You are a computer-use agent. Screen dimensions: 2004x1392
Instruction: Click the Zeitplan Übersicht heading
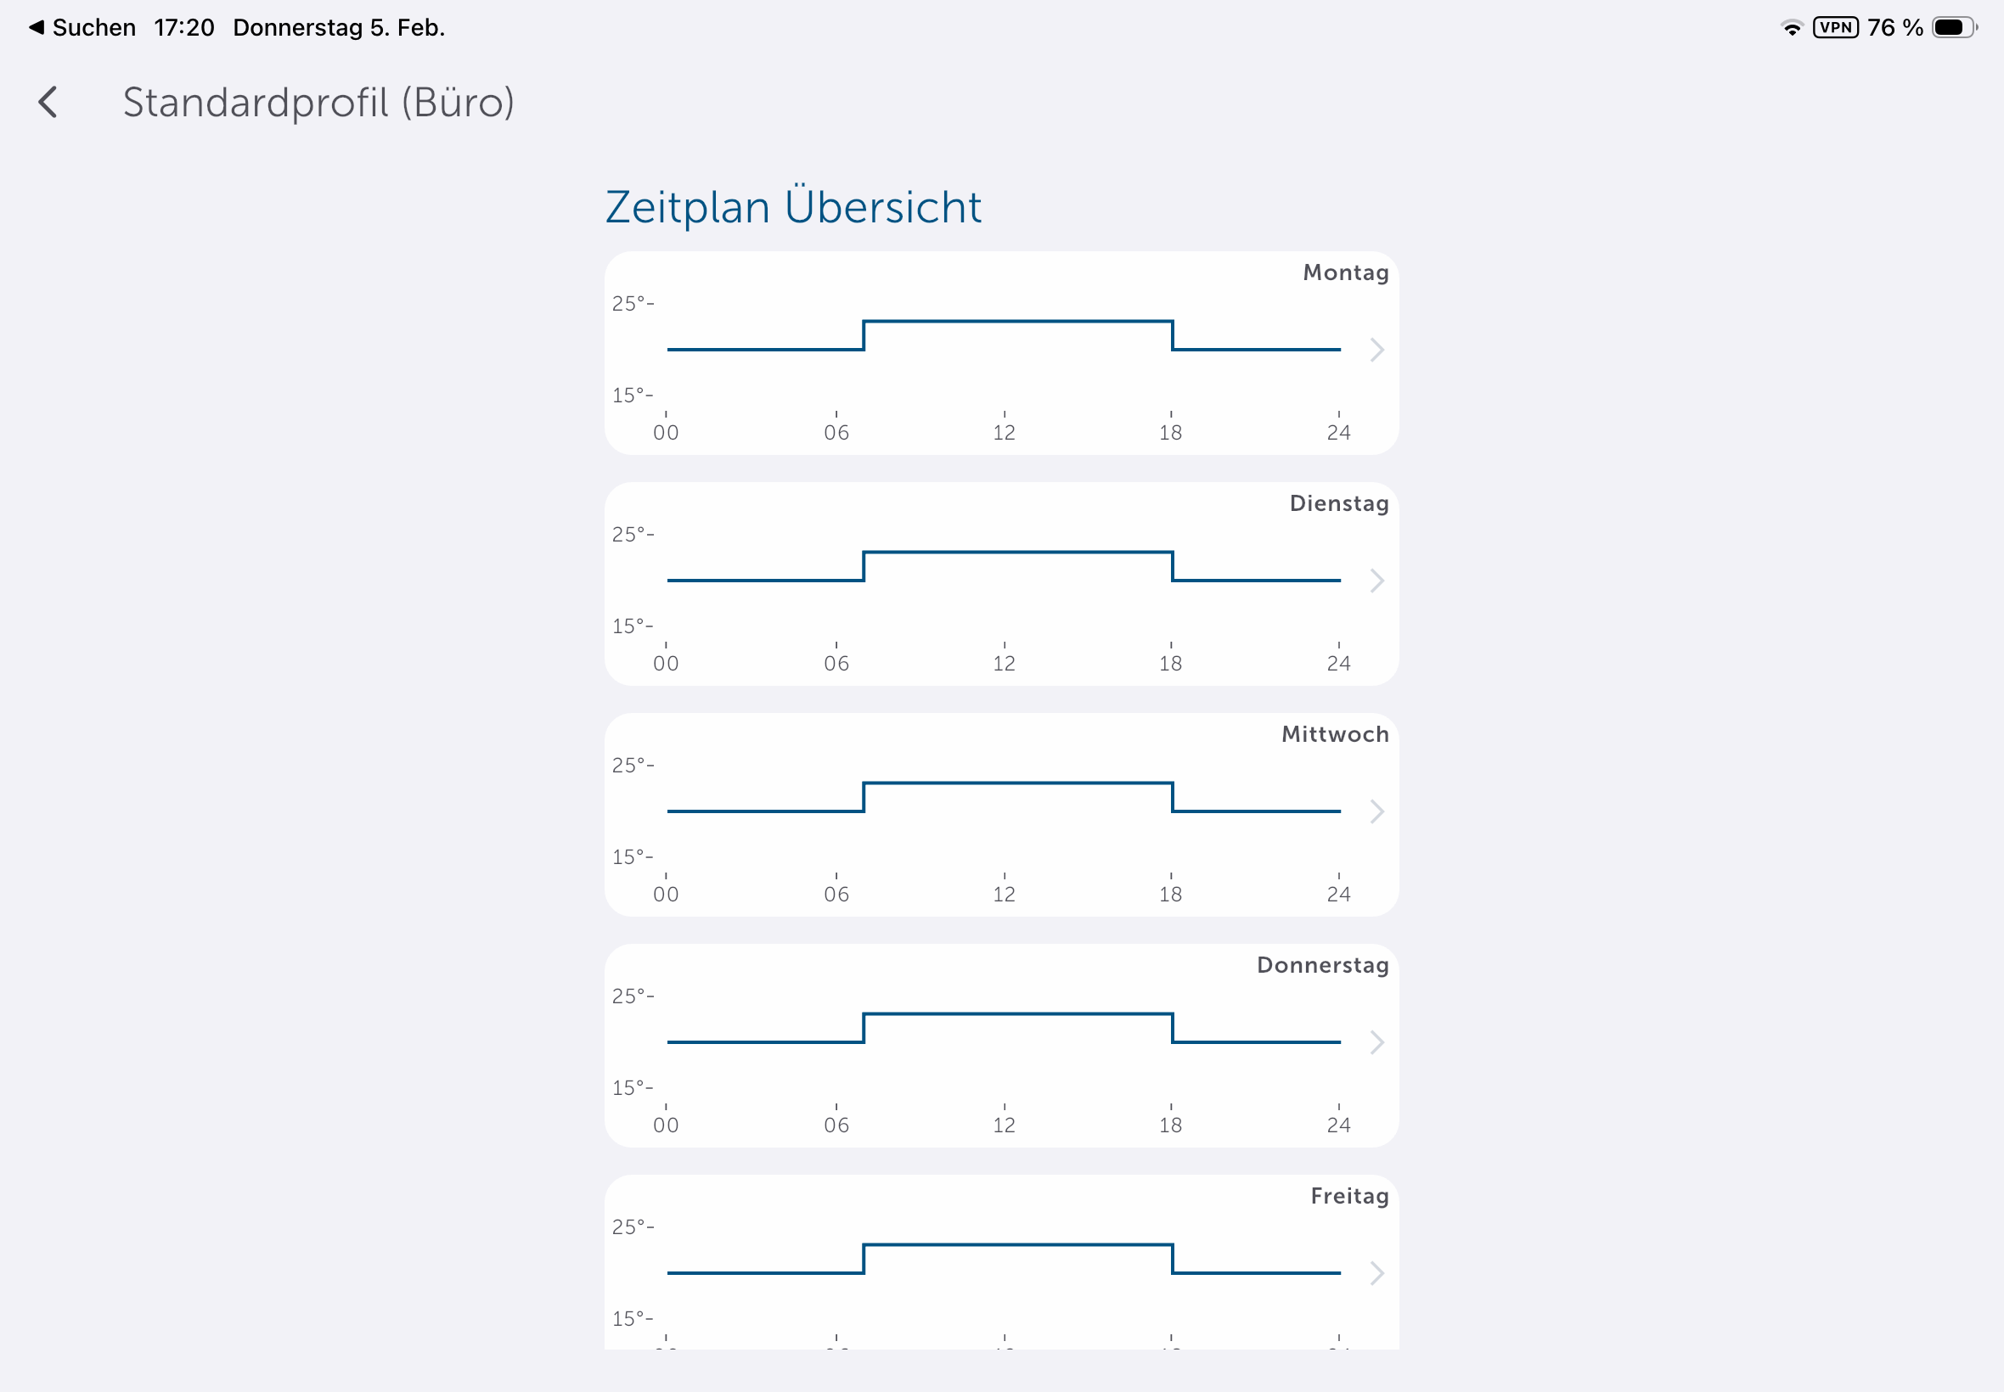793,208
